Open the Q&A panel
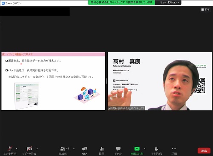Image resolution: width=213 pixels, height=156 pixels. coord(85,149)
